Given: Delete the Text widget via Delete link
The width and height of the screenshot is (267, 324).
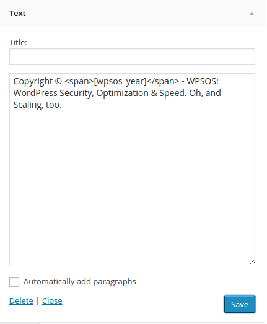Looking at the screenshot, I should (21, 301).
